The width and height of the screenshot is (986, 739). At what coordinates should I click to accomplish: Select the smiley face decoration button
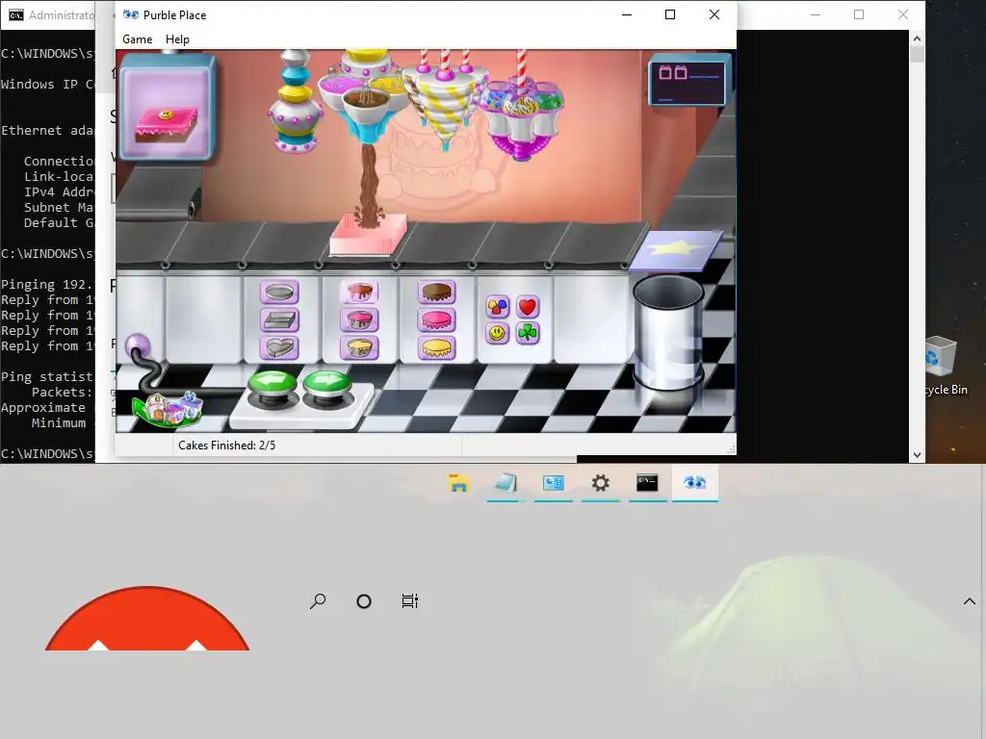coord(498,333)
